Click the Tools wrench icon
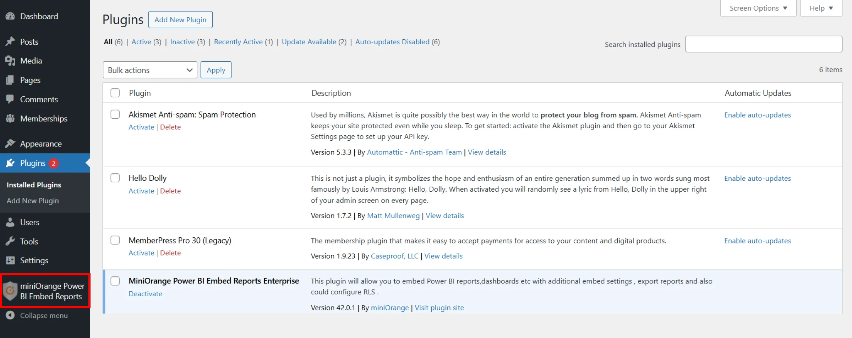The height and width of the screenshot is (338, 852). click(10, 241)
